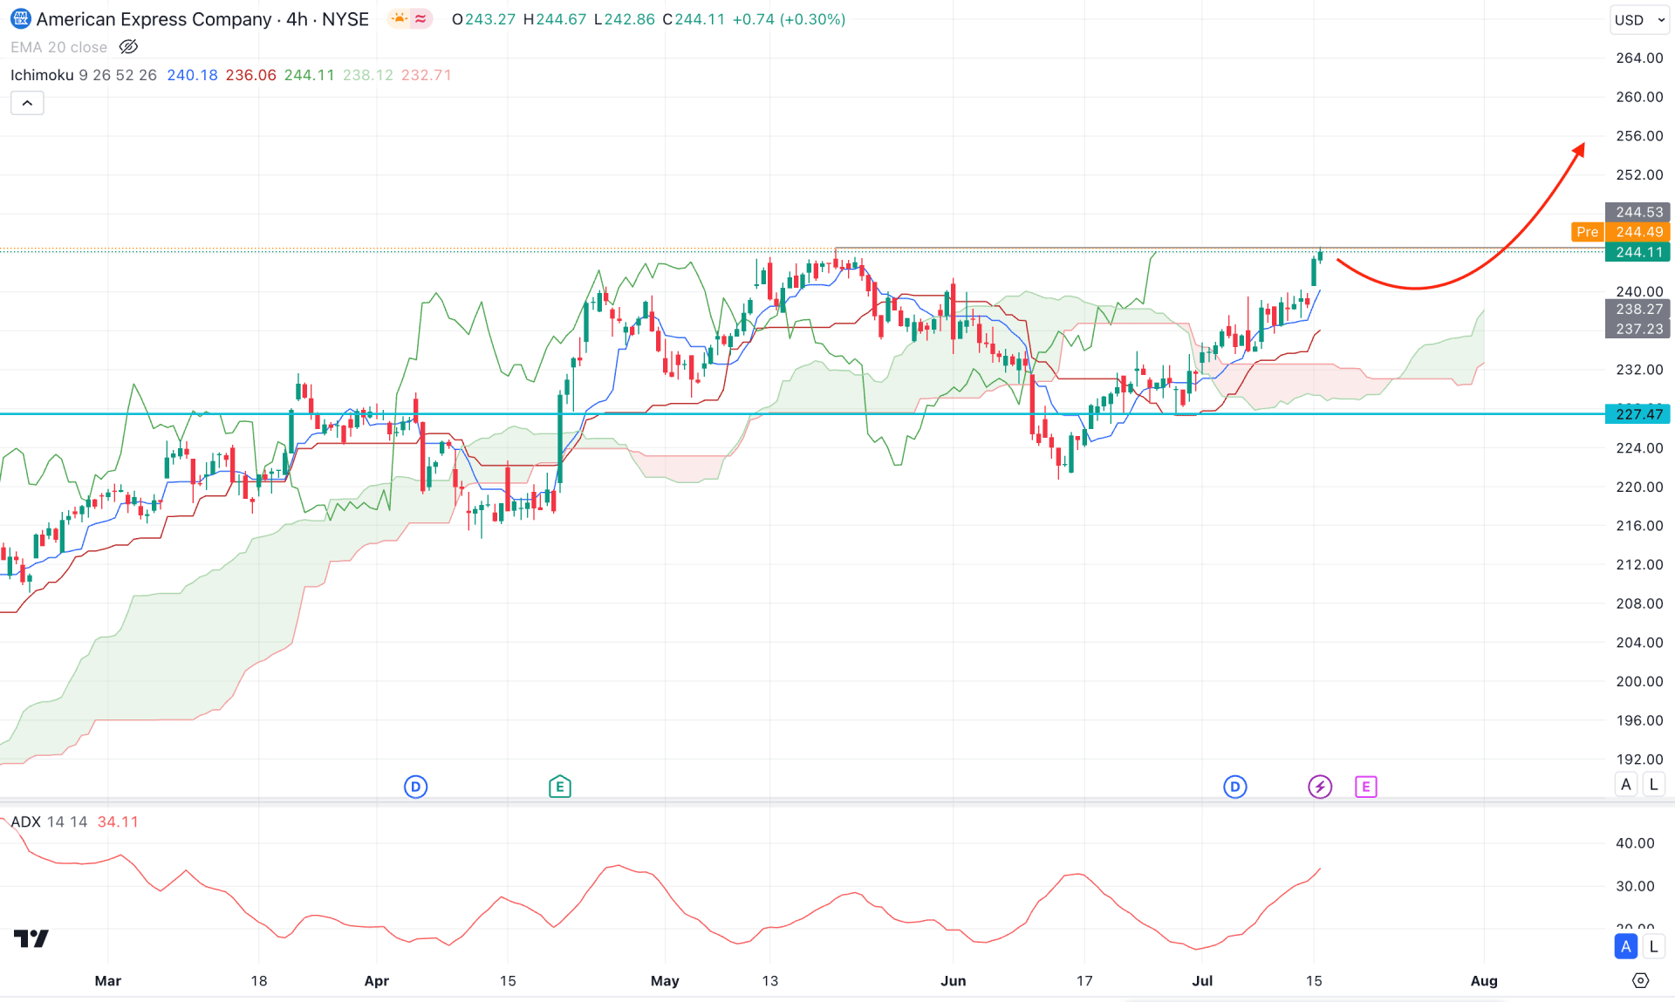
Task: Click the 237.23 price axis label
Action: 1638,329
